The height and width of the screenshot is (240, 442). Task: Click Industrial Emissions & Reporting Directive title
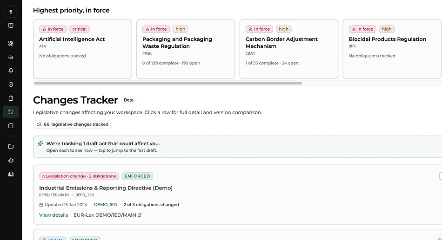[x=106, y=188]
